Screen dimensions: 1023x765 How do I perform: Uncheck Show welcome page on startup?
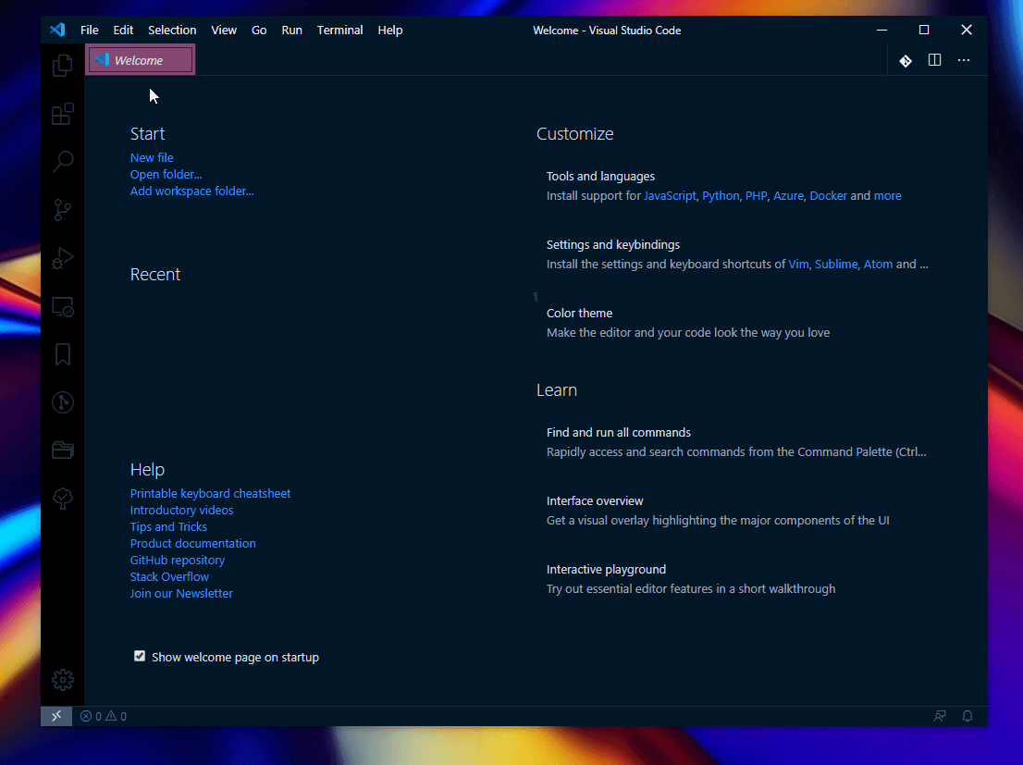[x=140, y=656]
